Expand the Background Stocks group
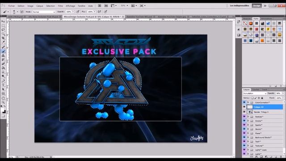This screenshot has height=161, width=286. coord(248,137)
